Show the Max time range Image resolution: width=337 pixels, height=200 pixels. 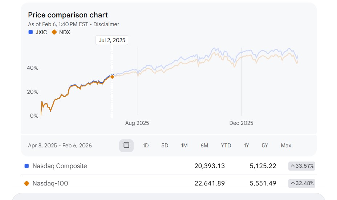coord(286,146)
